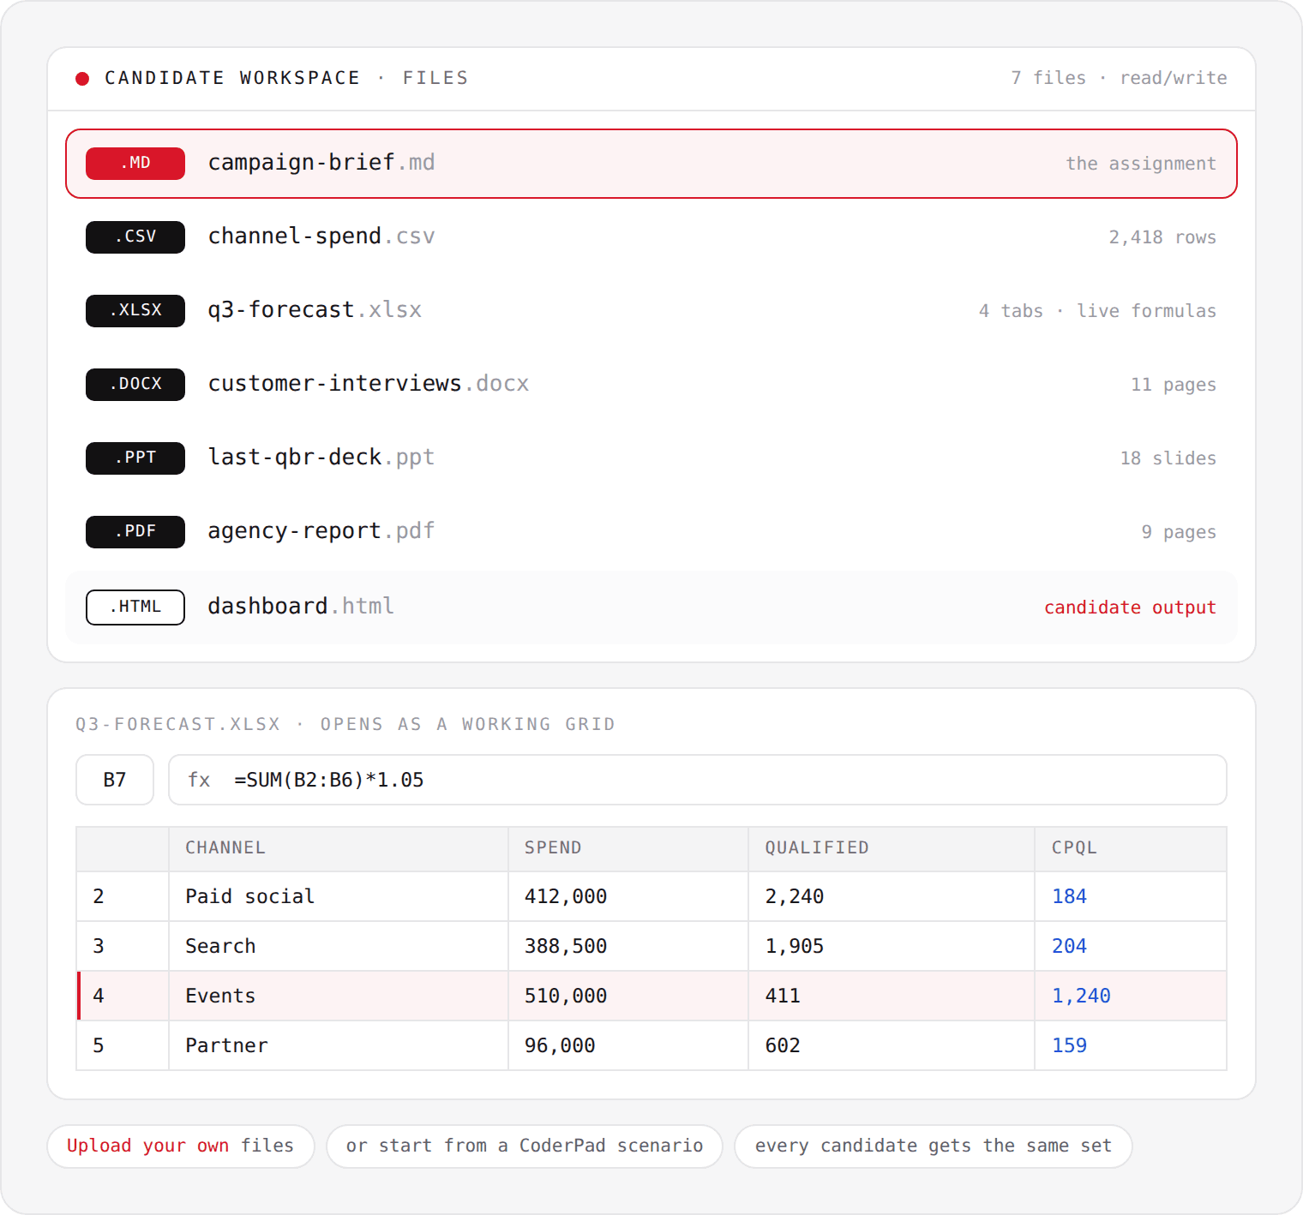Click the 7 files read/write status
Screen dimensions: 1303x1215
1119,78
